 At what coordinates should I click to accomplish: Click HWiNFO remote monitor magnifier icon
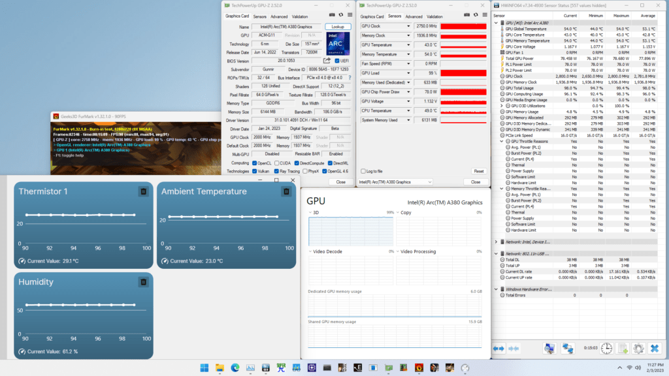(549, 349)
